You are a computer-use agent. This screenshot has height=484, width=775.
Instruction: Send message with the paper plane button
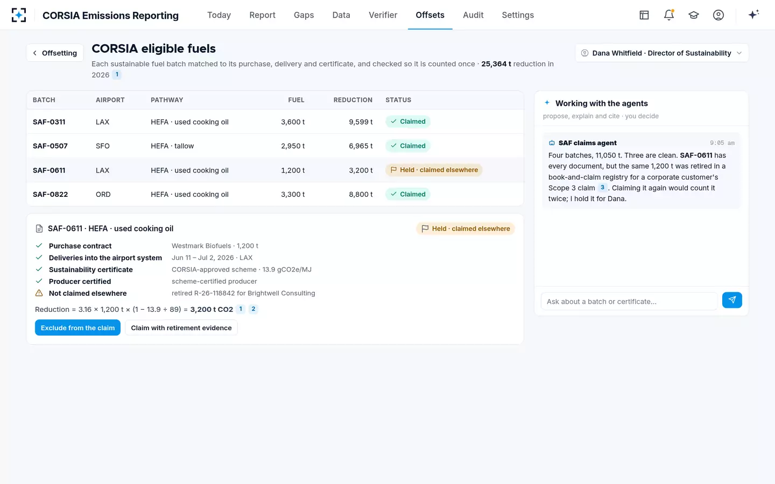732,300
